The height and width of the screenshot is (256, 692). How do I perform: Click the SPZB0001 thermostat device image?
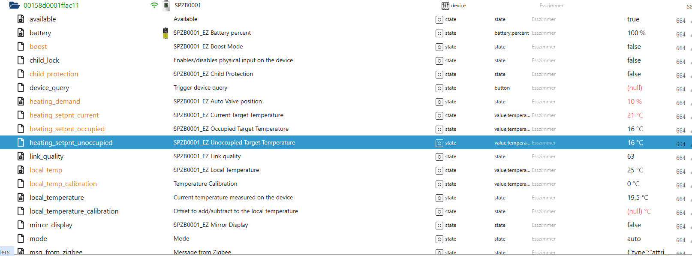(x=166, y=6)
